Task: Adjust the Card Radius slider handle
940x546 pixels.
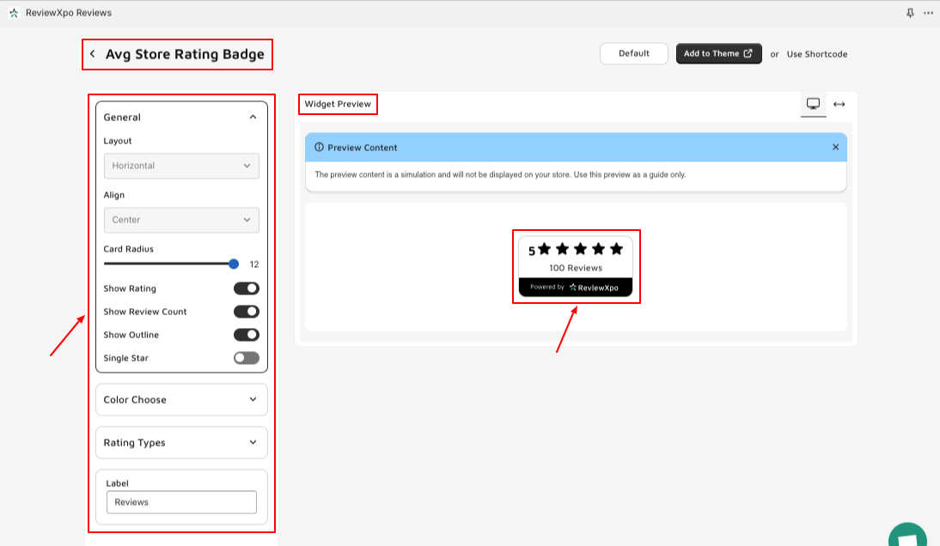Action: (234, 264)
